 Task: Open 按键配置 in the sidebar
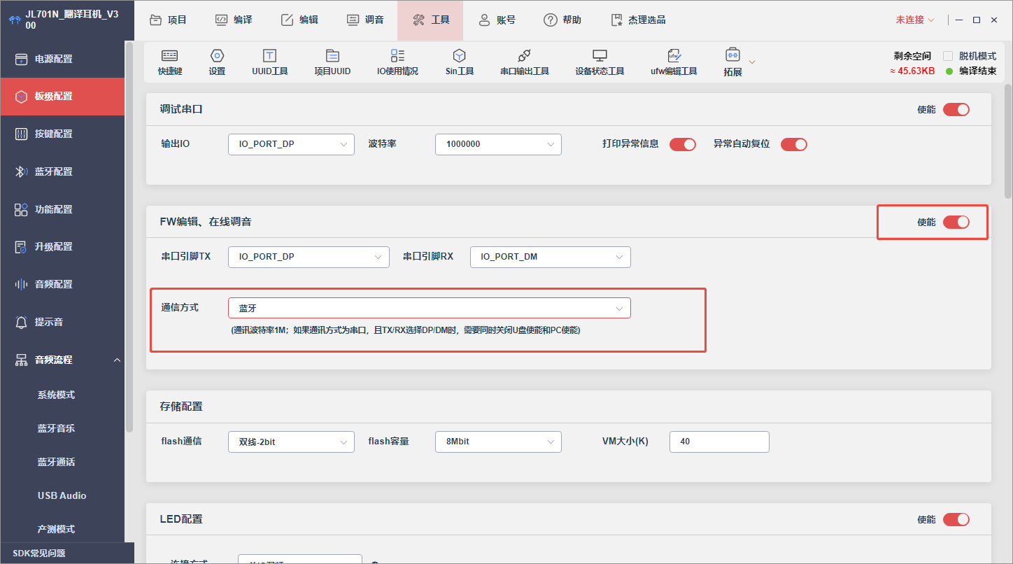pos(62,134)
